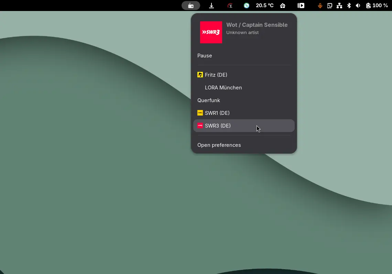Click the house-shaped indicator in the top bar
This screenshot has width=392, height=274.
tap(283, 5)
